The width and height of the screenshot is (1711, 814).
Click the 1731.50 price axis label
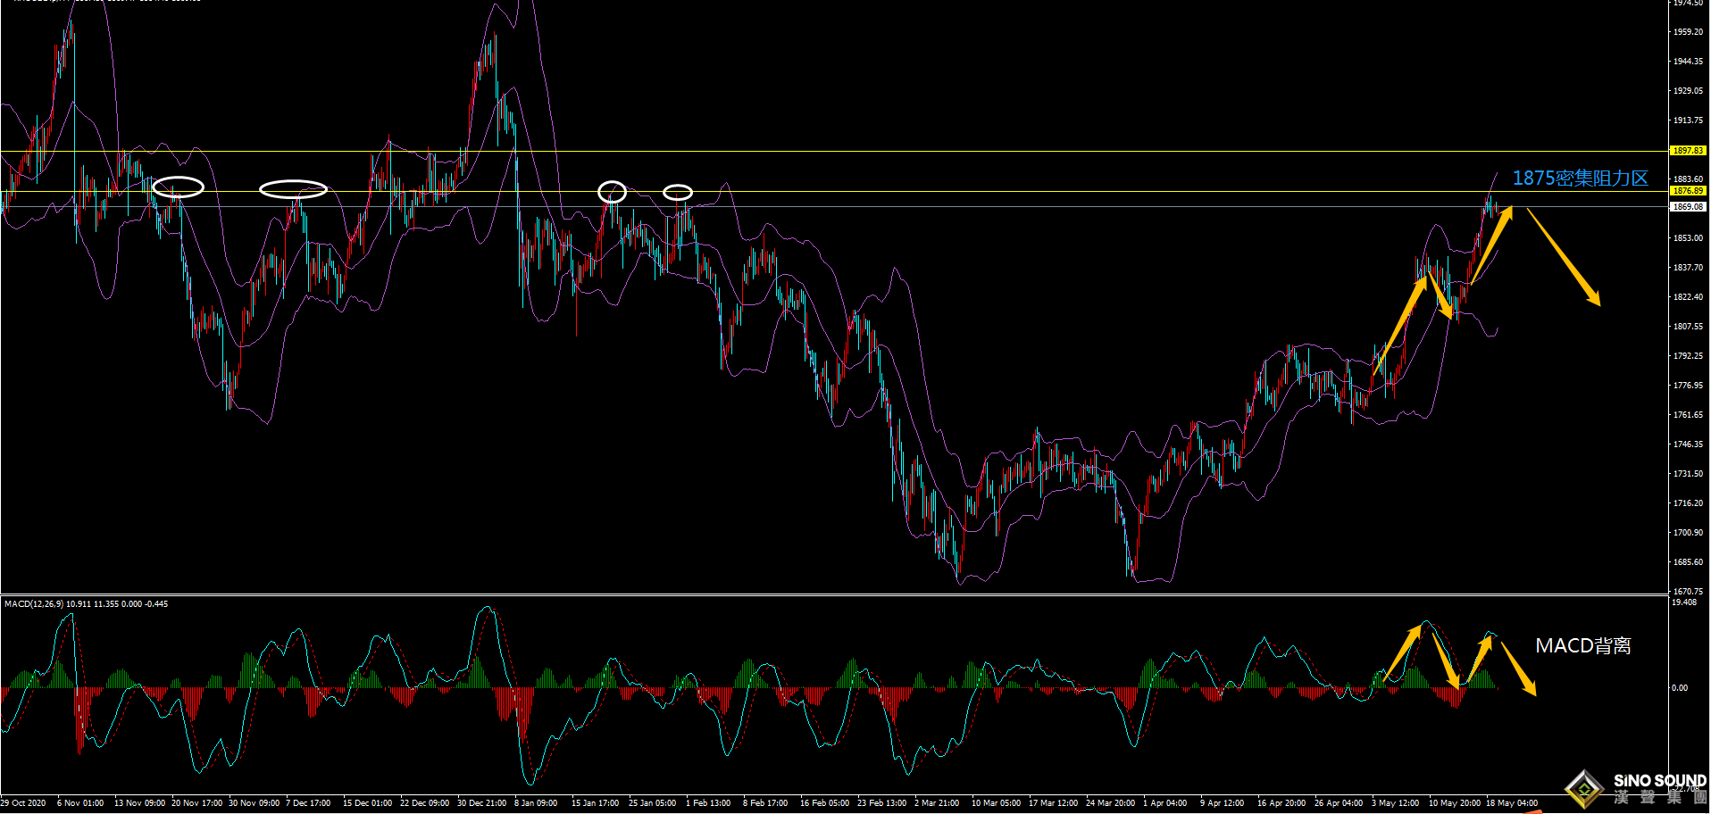(x=1688, y=474)
